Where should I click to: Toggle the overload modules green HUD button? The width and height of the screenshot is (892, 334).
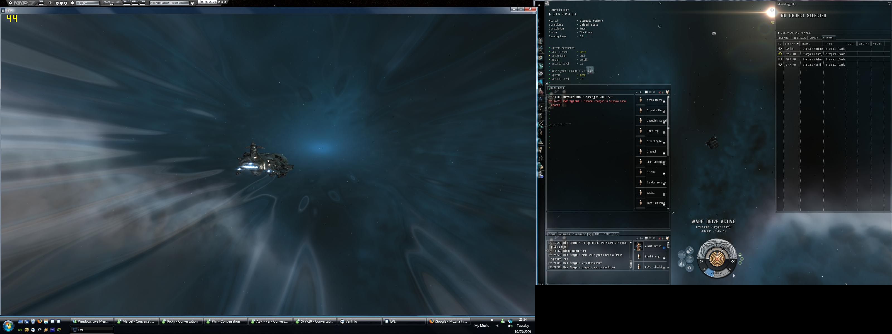(740, 255)
